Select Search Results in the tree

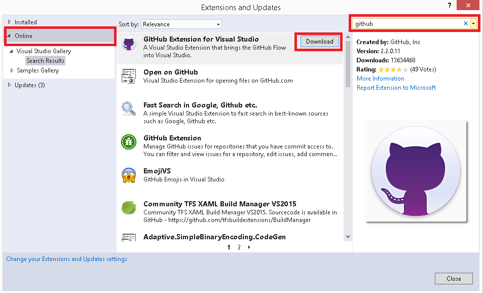[x=45, y=61]
